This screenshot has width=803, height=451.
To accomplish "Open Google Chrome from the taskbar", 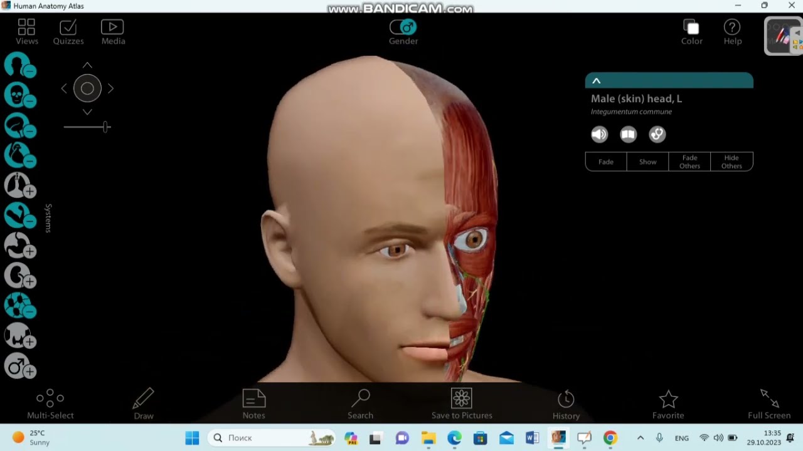I will [610, 438].
